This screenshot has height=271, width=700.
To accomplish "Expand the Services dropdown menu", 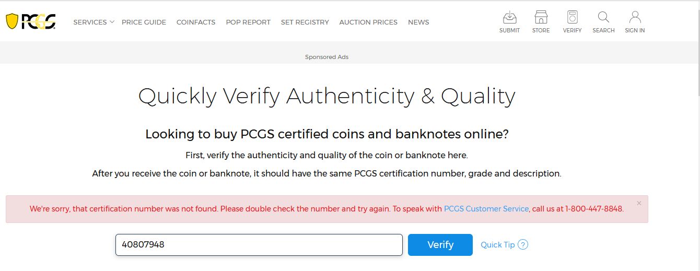I will pos(94,22).
